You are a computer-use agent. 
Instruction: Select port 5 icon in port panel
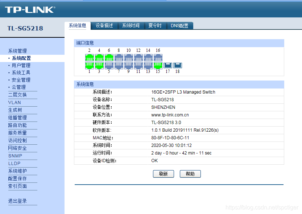click(109, 66)
